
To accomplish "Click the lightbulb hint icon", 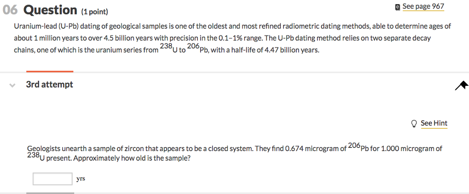I will 414,124.
